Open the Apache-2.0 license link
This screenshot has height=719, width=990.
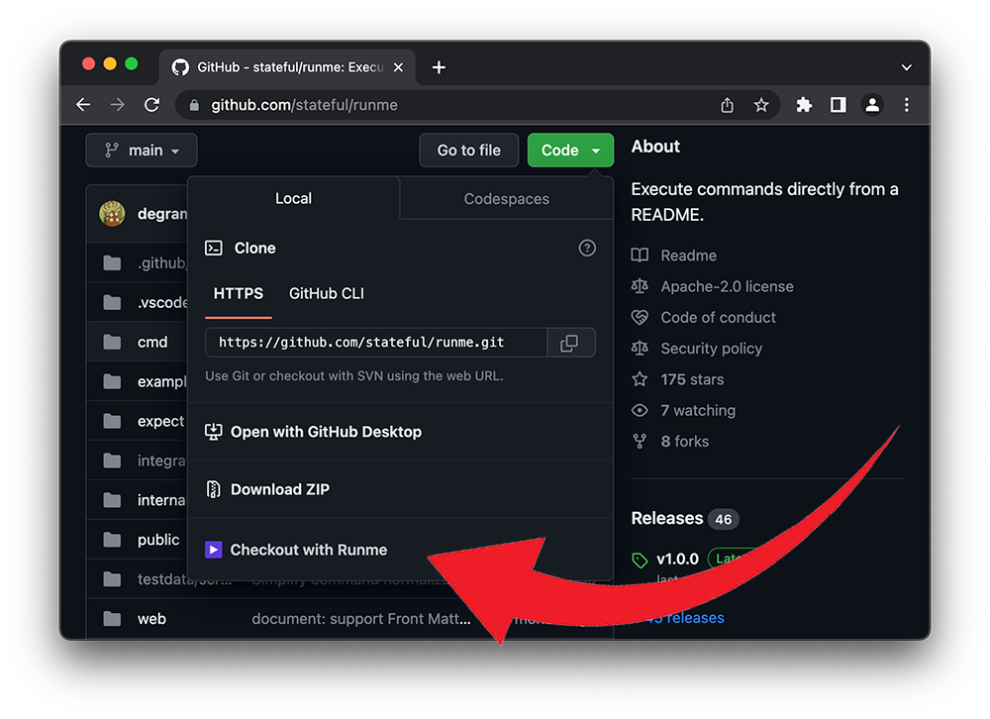(727, 286)
